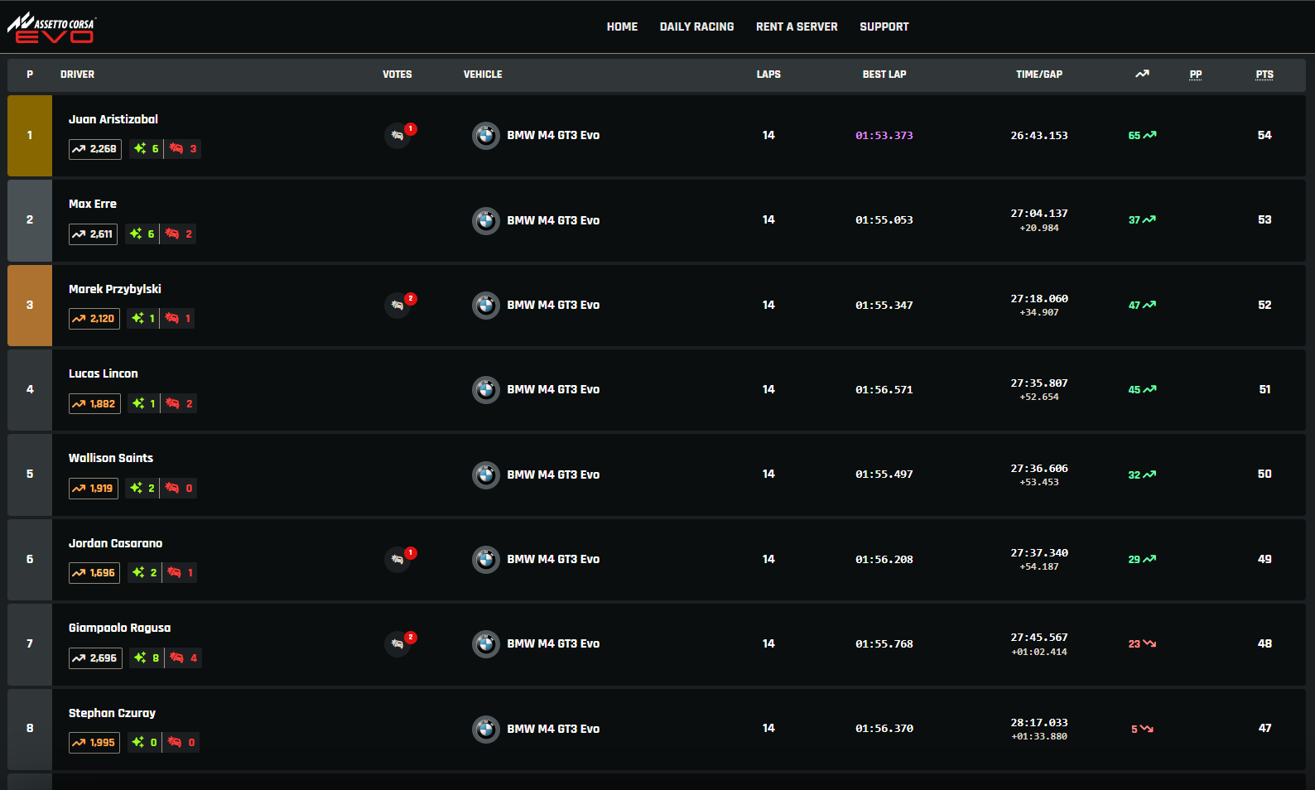Click Jordan Casarano's incident vote icon
The height and width of the screenshot is (790, 1315).
pyautogui.click(x=398, y=559)
